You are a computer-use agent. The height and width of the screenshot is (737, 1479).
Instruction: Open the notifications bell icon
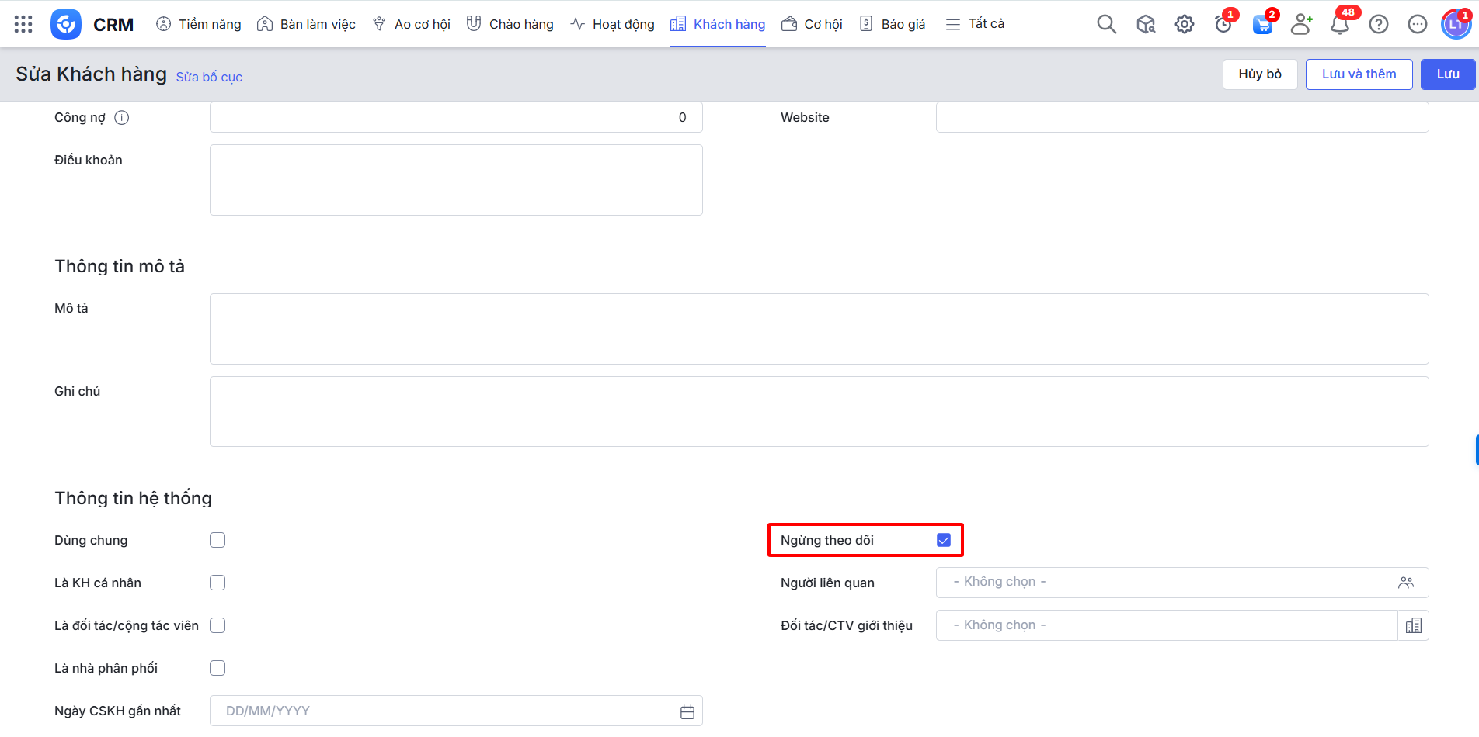click(x=1339, y=25)
